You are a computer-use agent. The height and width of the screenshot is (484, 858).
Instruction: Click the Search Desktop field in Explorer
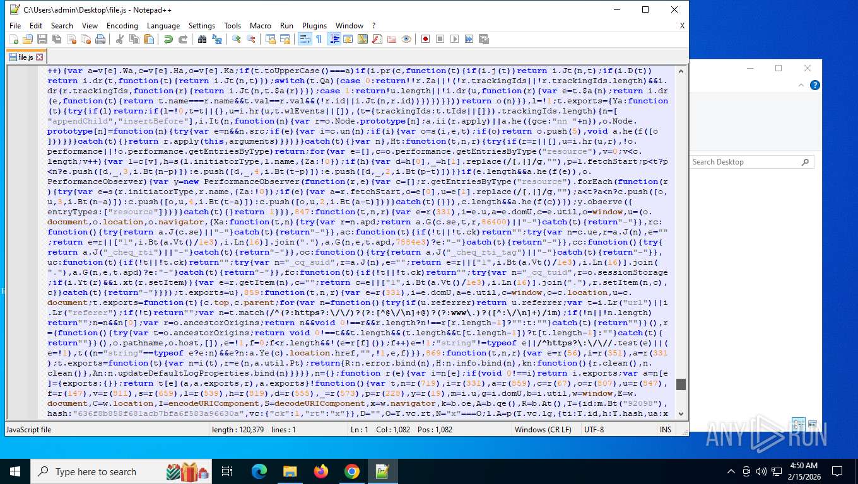751,162
